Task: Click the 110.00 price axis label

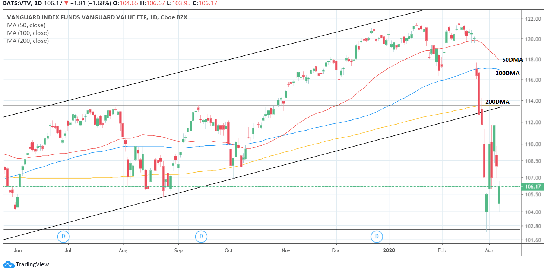Action: click(x=533, y=144)
